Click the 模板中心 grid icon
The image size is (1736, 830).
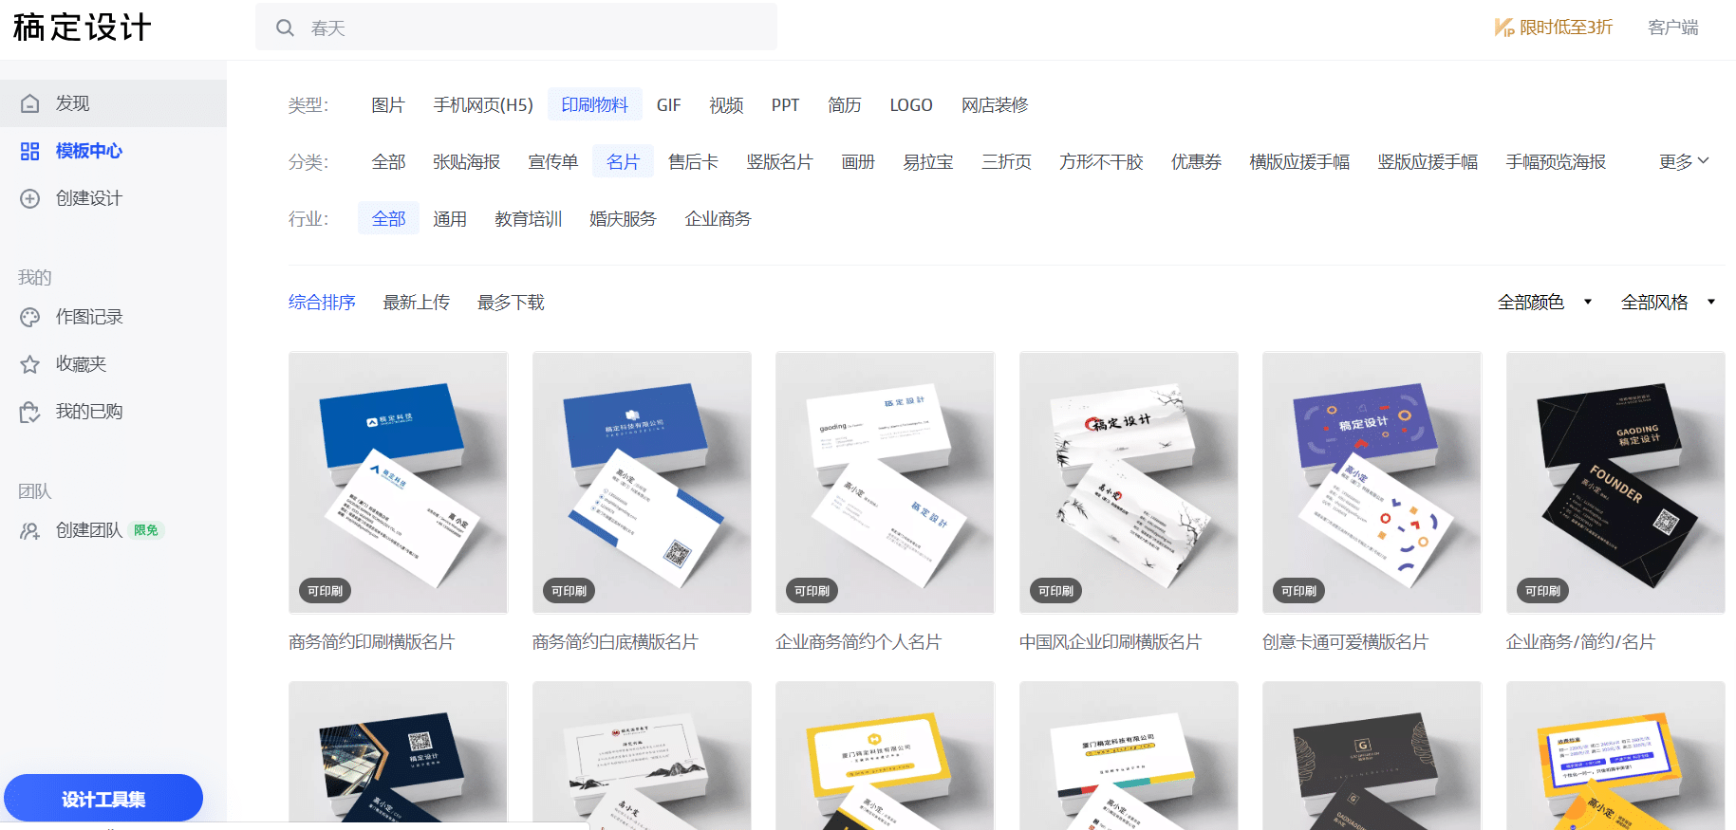(30, 151)
